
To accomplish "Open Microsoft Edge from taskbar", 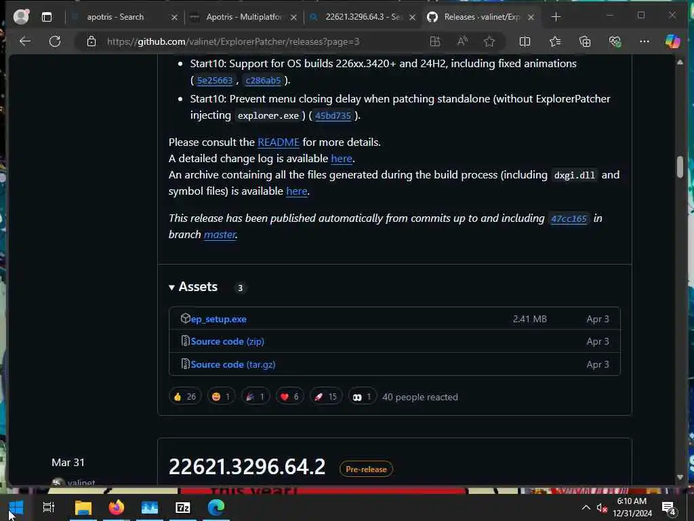I will click(216, 507).
